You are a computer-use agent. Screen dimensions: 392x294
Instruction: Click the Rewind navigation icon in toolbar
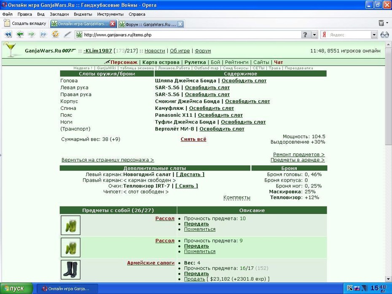[x=8, y=34]
